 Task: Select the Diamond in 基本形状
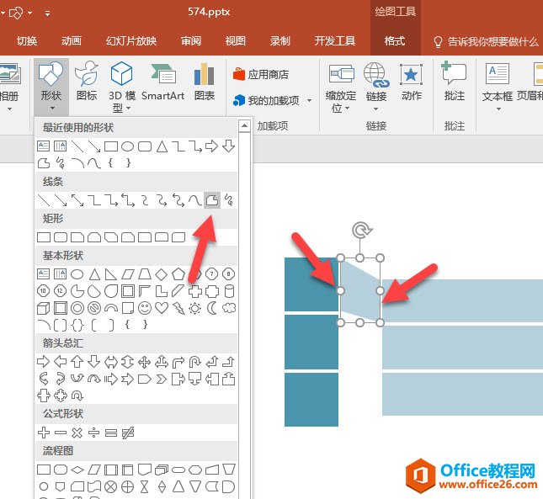point(162,274)
